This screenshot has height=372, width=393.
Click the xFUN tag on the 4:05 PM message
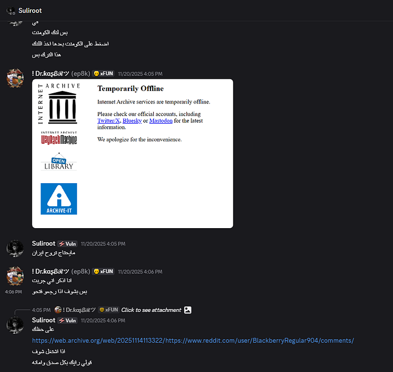point(103,74)
